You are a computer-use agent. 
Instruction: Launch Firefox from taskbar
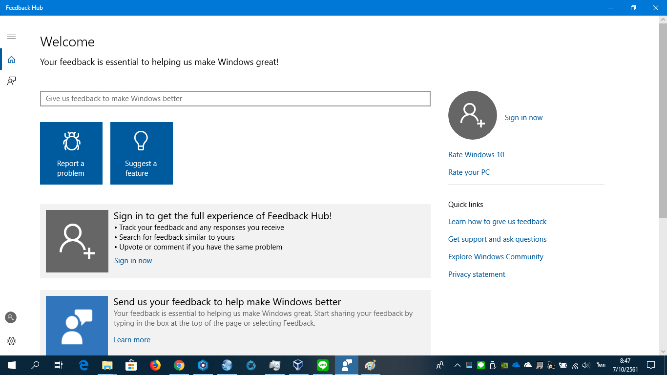click(x=155, y=365)
